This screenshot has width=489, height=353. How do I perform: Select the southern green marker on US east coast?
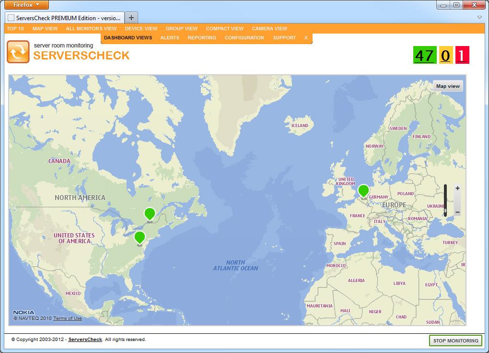(x=140, y=238)
